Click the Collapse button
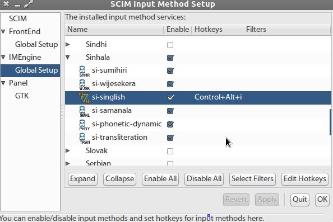The height and width of the screenshot is (222, 333). [x=120, y=179]
